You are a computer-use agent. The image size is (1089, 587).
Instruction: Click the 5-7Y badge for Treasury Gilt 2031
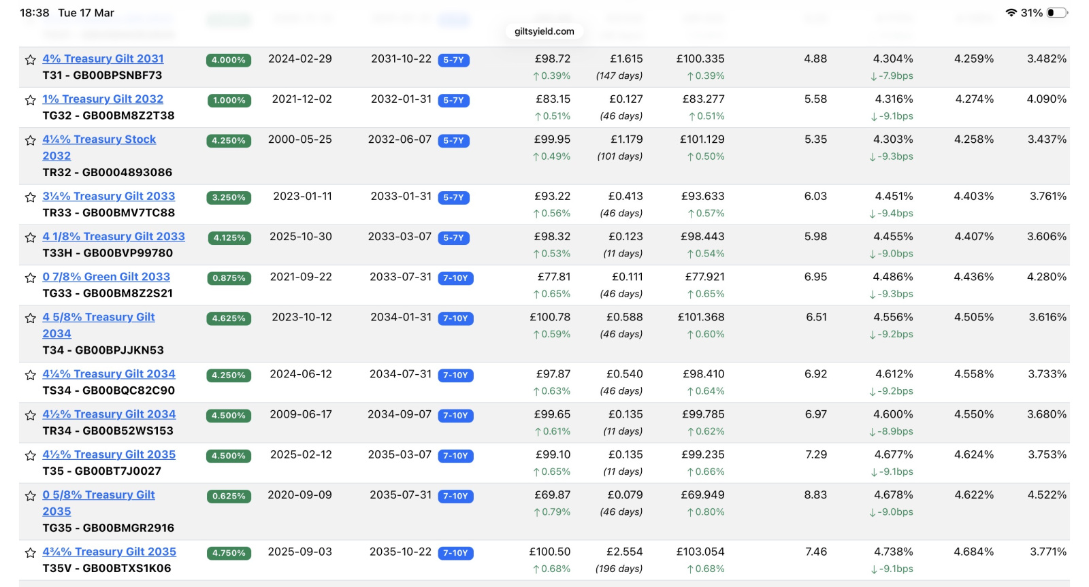(453, 60)
